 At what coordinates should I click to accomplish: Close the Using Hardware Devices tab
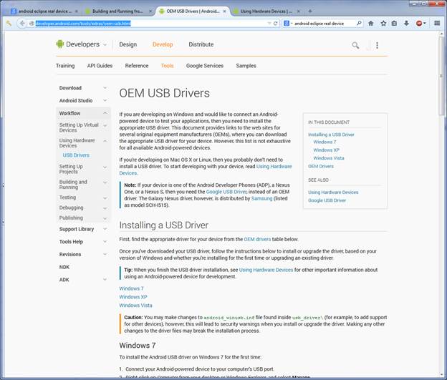[299, 11]
